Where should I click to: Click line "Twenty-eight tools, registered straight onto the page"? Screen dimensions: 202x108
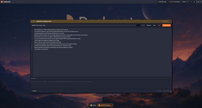pyautogui.click(x=47, y=40)
